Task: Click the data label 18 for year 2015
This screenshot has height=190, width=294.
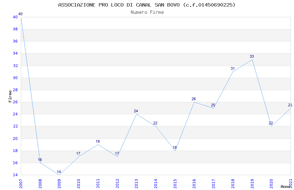Action: (175, 148)
